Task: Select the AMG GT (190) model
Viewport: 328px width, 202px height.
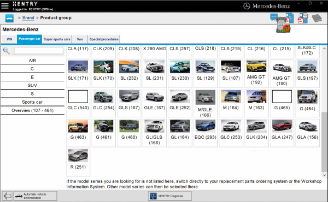Action: 282,74
